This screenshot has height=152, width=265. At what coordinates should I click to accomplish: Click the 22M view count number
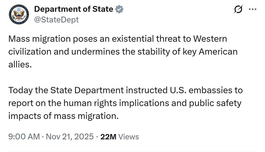tap(108, 137)
